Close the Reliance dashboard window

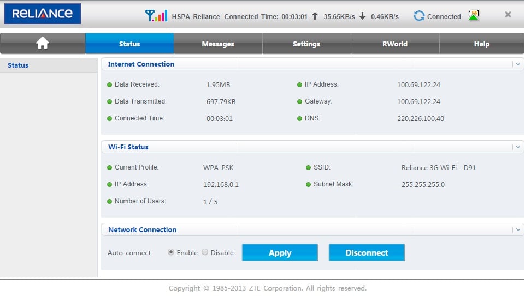click(508, 14)
